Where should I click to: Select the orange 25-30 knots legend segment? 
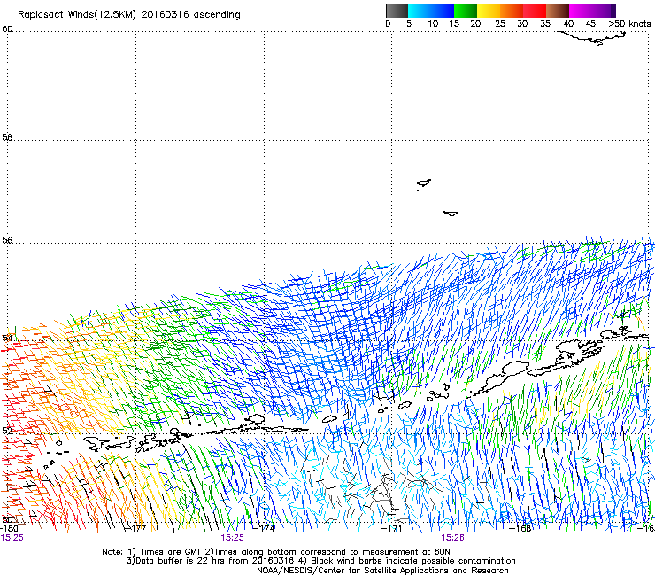[512, 11]
